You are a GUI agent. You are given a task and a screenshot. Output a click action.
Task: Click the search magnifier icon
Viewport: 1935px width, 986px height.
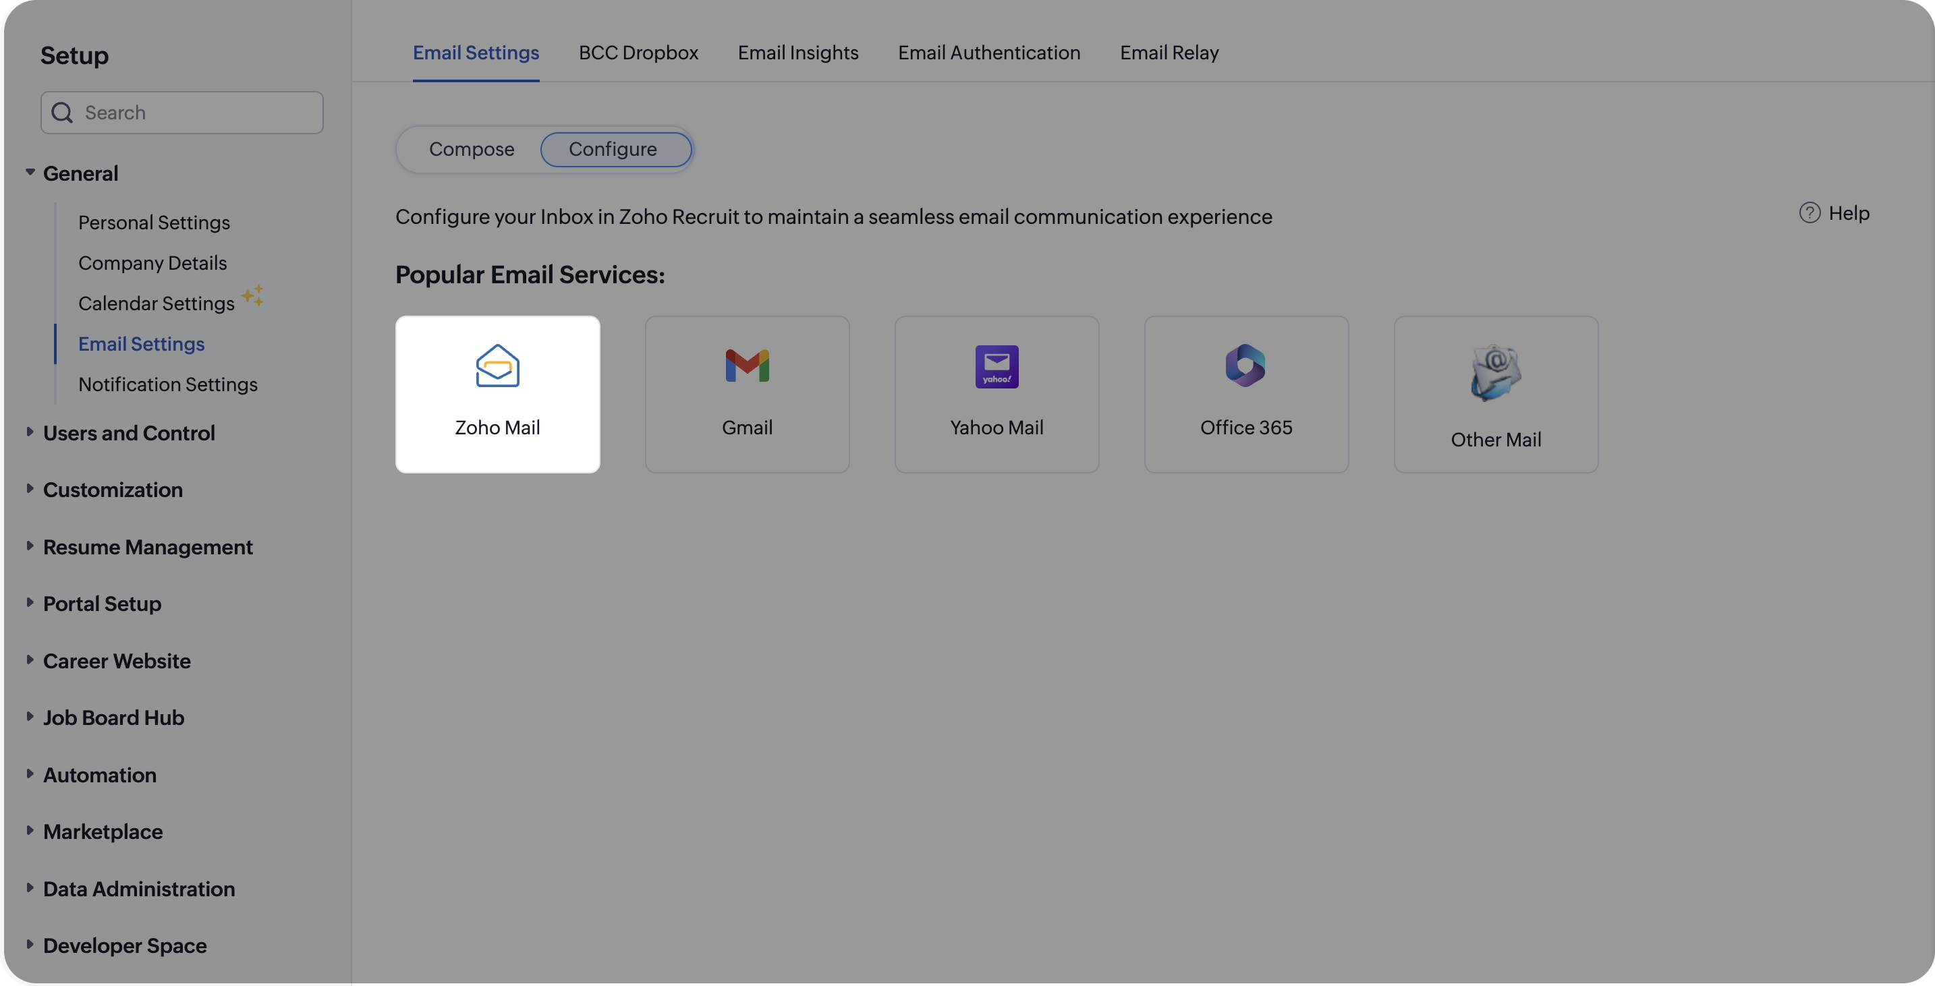62,113
